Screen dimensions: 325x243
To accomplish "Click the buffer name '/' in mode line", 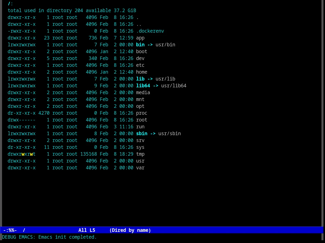I will tap(24, 230).
